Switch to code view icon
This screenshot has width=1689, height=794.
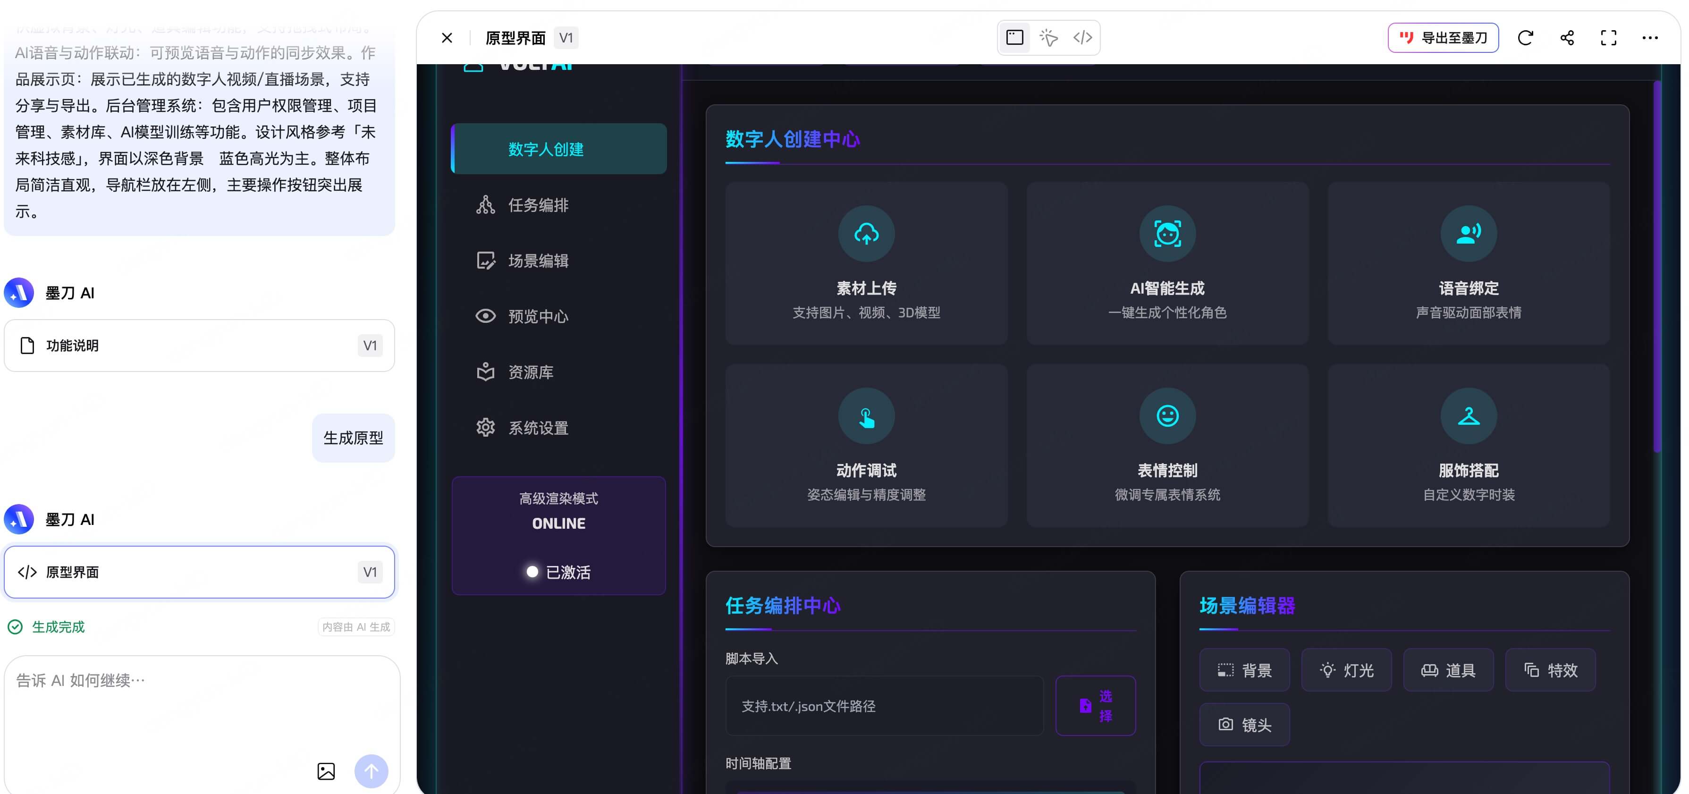coord(1082,37)
